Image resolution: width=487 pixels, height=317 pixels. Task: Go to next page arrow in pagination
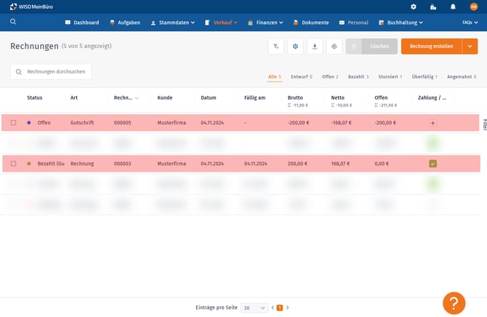[288, 308]
